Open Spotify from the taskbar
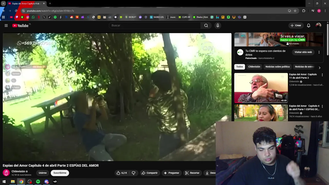This screenshot has height=185, width=329. tap(38, 182)
